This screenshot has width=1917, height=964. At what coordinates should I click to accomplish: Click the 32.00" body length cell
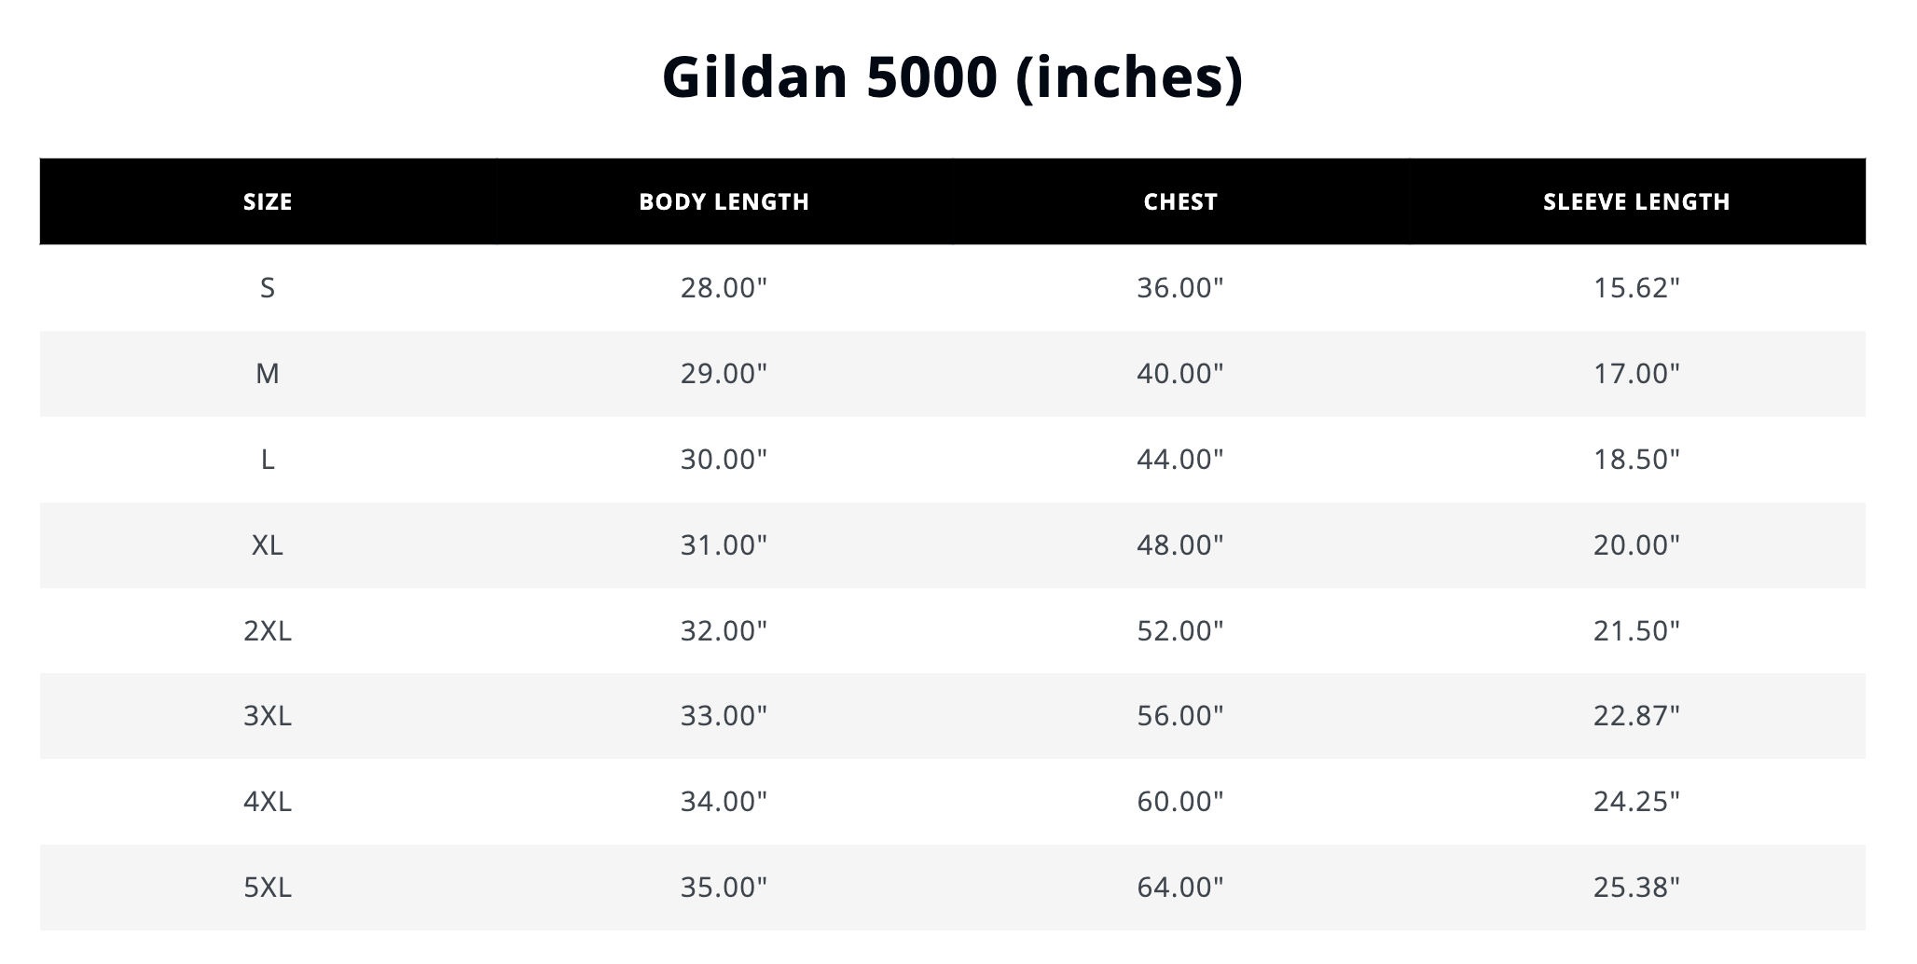click(x=724, y=631)
